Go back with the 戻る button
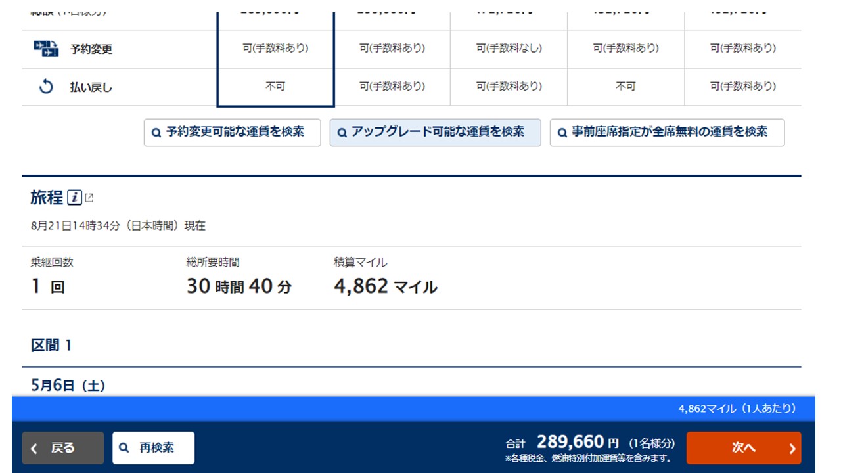Viewport: 841px width, 473px height. pyautogui.click(x=63, y=448)
